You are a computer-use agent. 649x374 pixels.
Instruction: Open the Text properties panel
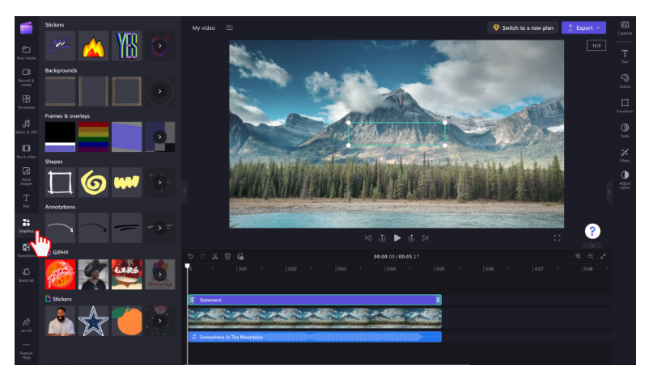[x=625, y=57]
